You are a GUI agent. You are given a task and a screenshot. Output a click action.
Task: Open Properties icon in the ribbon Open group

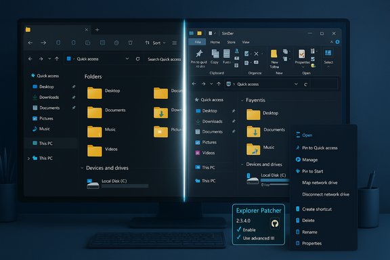pos(302,53)
